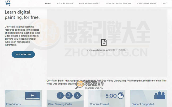Click the video player icon on Free Videos
Viewport: 172px width, 107px height.
[x=32, y=96]
